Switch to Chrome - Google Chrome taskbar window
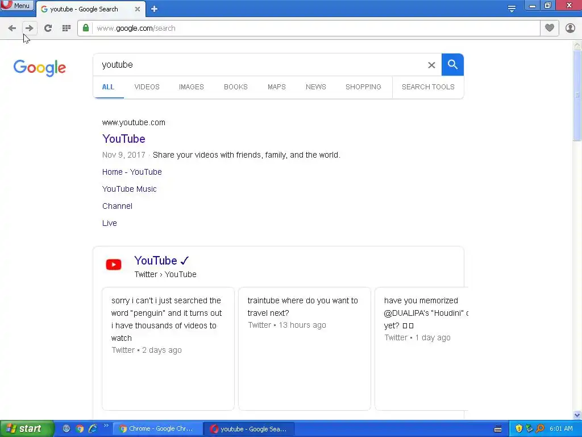The height and width of the screenshot is (437, 582). (x=158, y=429)
